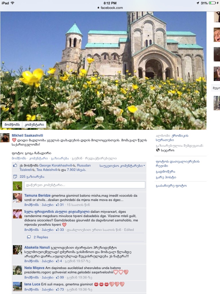Click the 225 გაზიარება shares link
The image size is (220, 294).
(32, 177)
